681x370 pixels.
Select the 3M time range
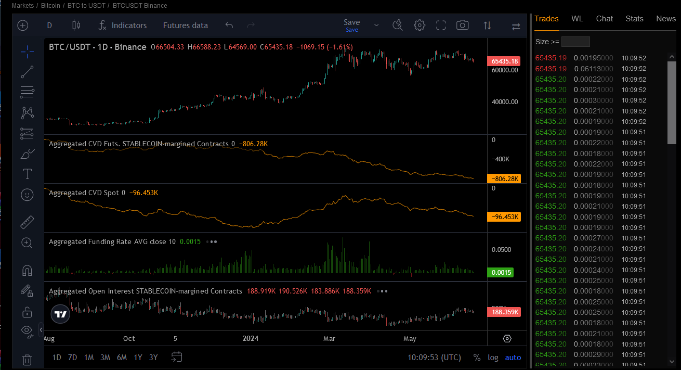click(x=105, y=358)
